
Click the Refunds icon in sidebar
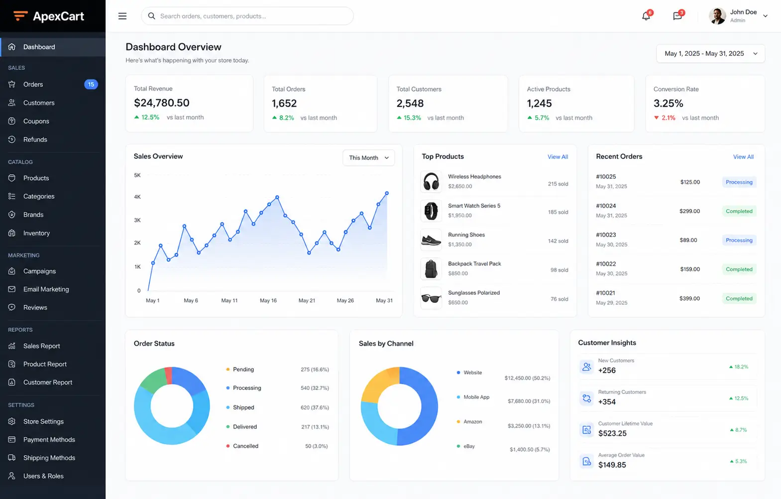12,139
